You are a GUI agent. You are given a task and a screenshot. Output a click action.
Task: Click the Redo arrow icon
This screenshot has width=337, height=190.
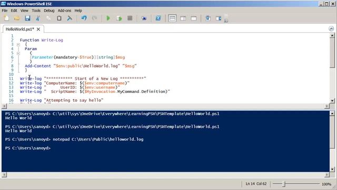pos(94,18)
